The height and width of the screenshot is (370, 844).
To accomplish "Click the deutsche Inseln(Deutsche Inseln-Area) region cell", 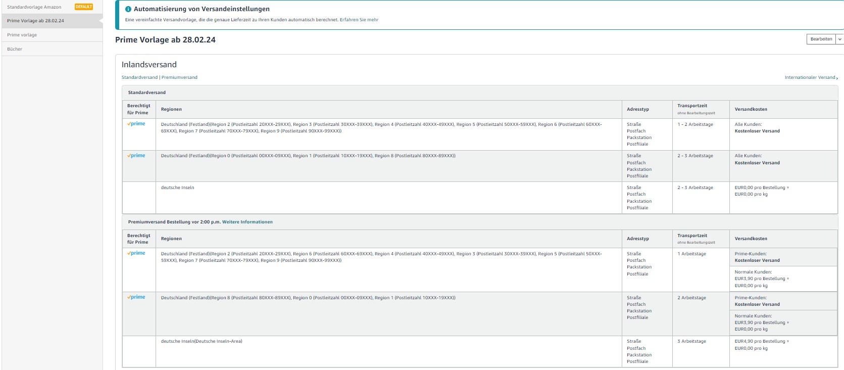I will pos(388,352).
